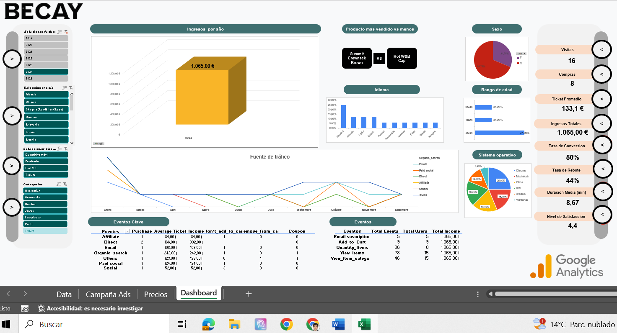Toggle the 2024 year in date slicer
Image resolution: width=617 pixels, height=333 pixels.
pyautogui.click(x=46, y=72)
